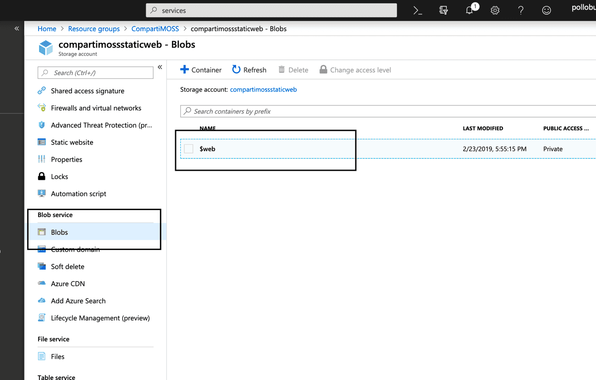Click the PUBLIC ACCESS column header
The width and height of the screenshot is (596, 380).
[x=566, y=128]
